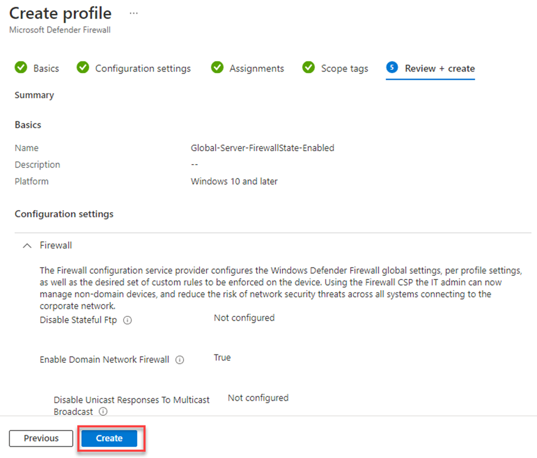This screenshot has width=537, height=458.
Task: Click the Scope tags green checkmark icon
Action: pos(309,67)
